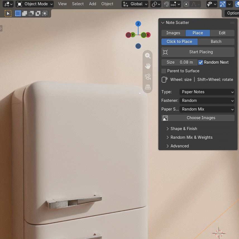
Task: Open the Fastener Random dropdown
Action: (x=207, y=101)
